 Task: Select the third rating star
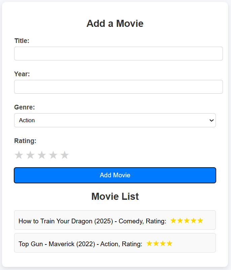(42, 155)
